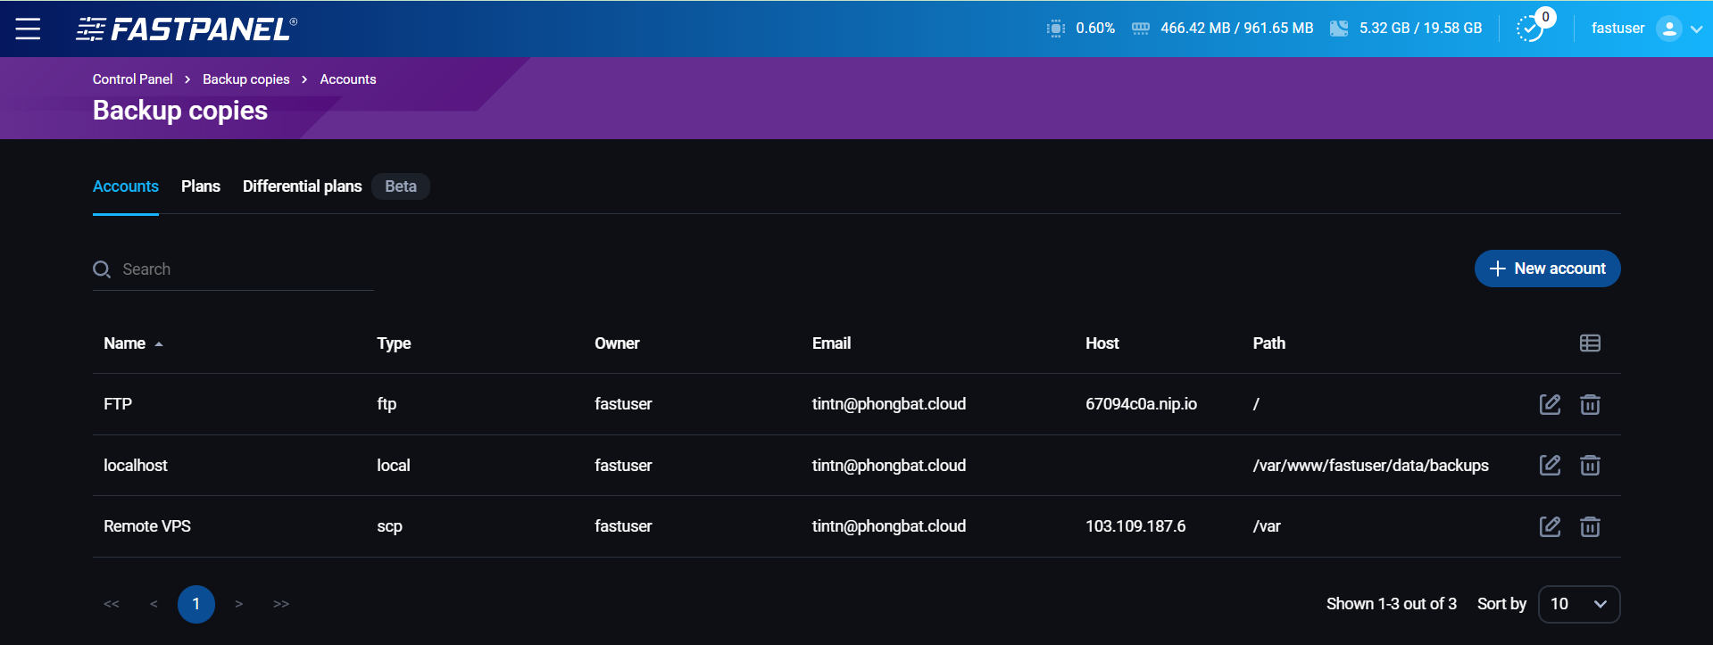The width and height of the screenshot is (1713, 645).
Task: Open Backup copies breadcrumb link
Action: click(x=246, y=79)
